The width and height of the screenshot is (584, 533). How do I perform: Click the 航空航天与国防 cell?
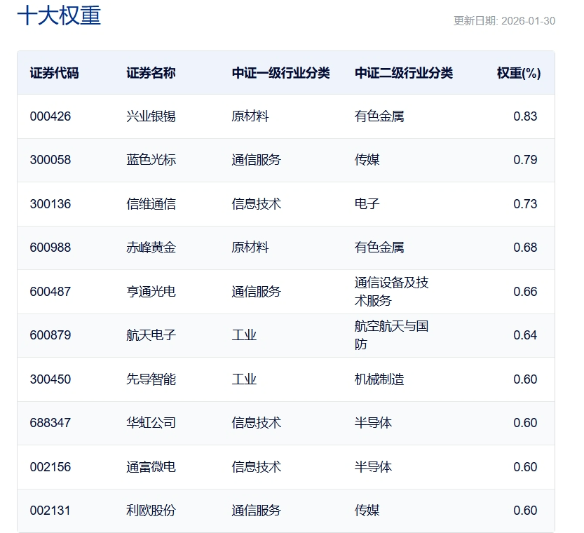coord(391,335)
